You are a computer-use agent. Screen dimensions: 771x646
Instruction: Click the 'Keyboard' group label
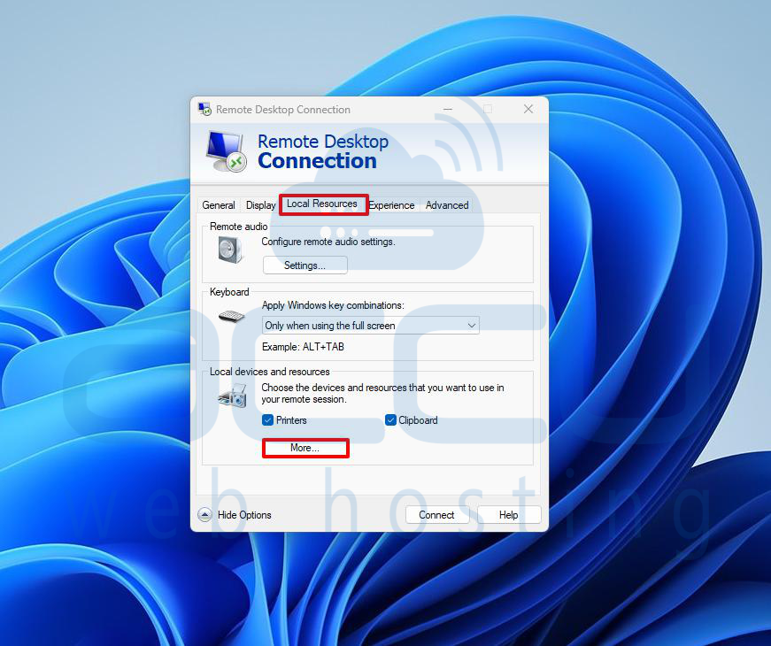pos(229,292)
